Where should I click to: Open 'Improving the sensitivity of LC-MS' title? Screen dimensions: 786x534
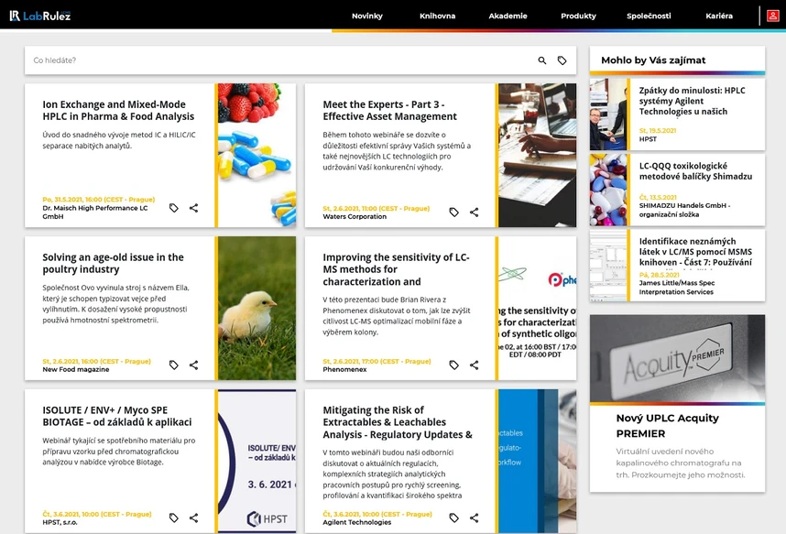tap(396, 269)
